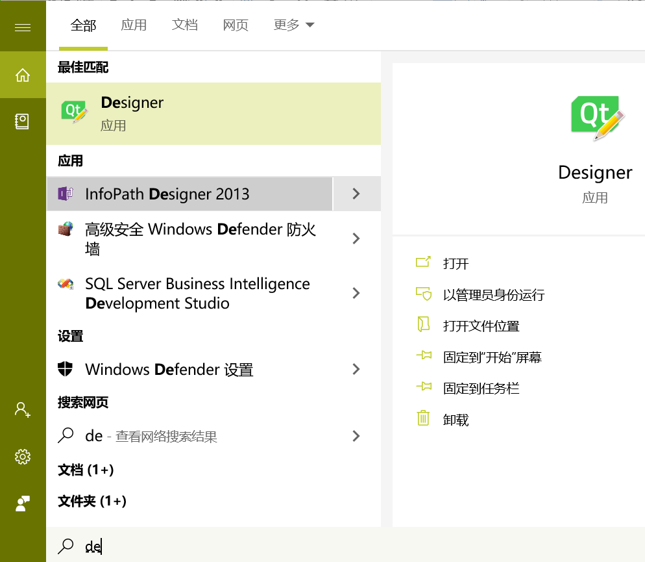Viewport: 645px width, 562px height.
Task: Select the Home icon in the sidebar
Action: click(23, 75)
